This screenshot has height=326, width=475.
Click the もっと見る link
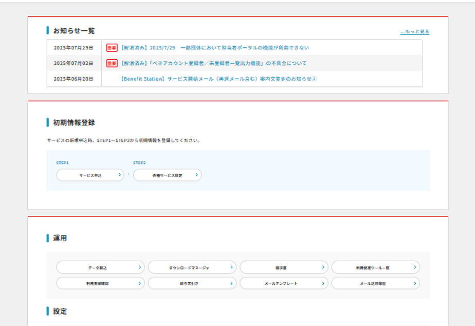click(414, 32)
